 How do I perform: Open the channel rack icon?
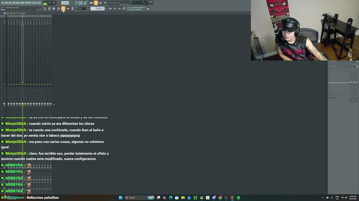coord(49,9)
